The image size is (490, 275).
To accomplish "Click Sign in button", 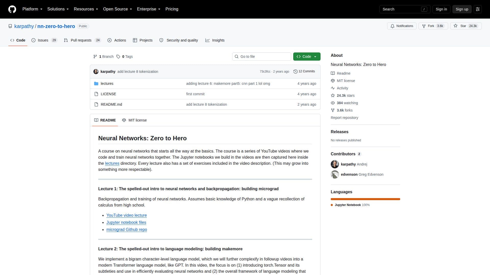I will pos(441,9).
